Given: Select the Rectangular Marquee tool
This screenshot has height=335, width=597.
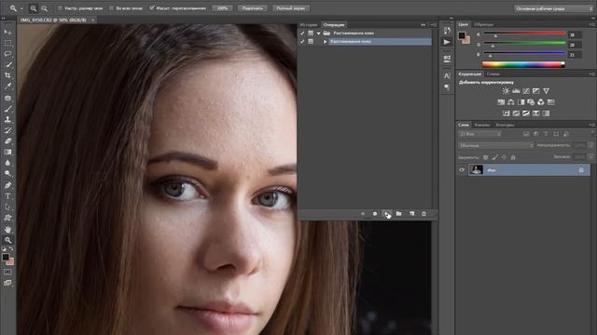Looking at the screenshot, I should [7, 44].
